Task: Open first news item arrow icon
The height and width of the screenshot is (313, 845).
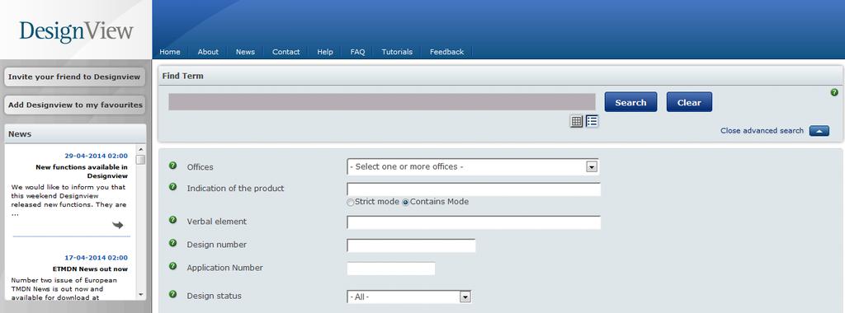Action: [118, 225]
